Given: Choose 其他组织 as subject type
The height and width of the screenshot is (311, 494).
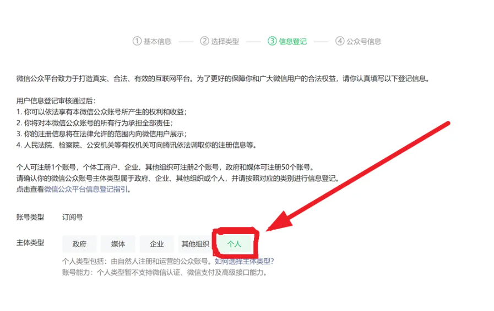Looking at the screenshot, I should 196,244.
